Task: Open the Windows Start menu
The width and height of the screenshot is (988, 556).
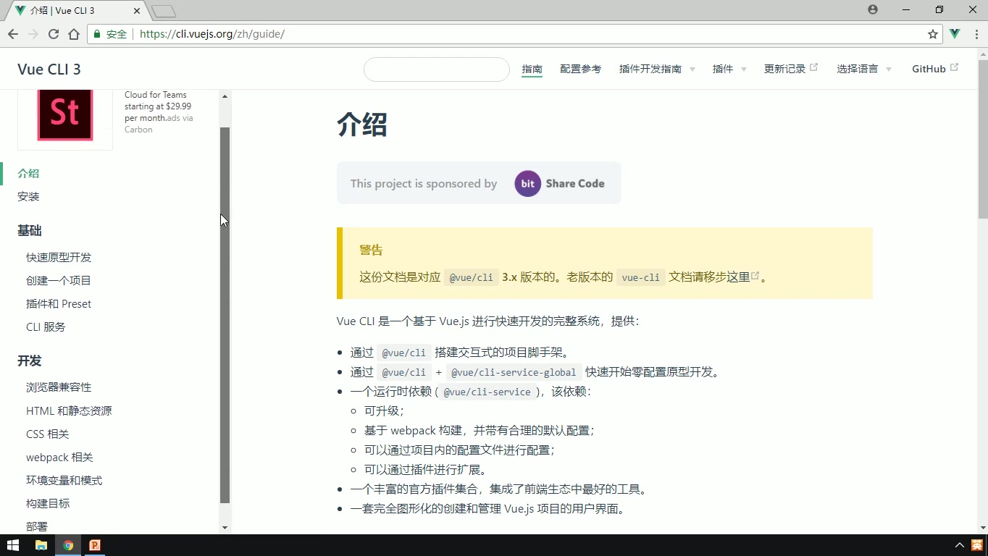Action: point(13,545)
